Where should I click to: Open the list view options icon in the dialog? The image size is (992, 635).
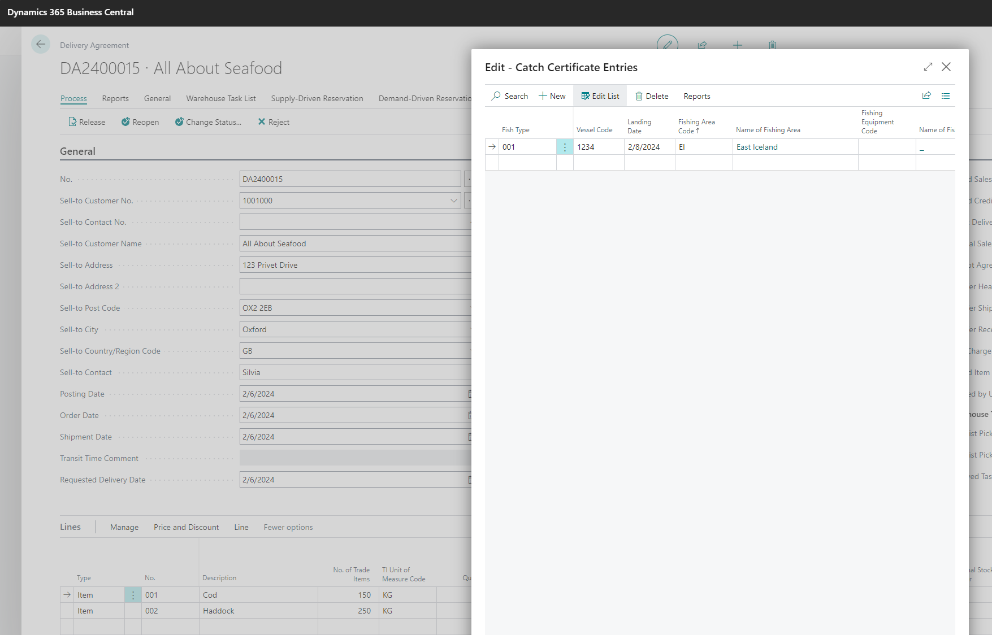click(x=946, y=96)
